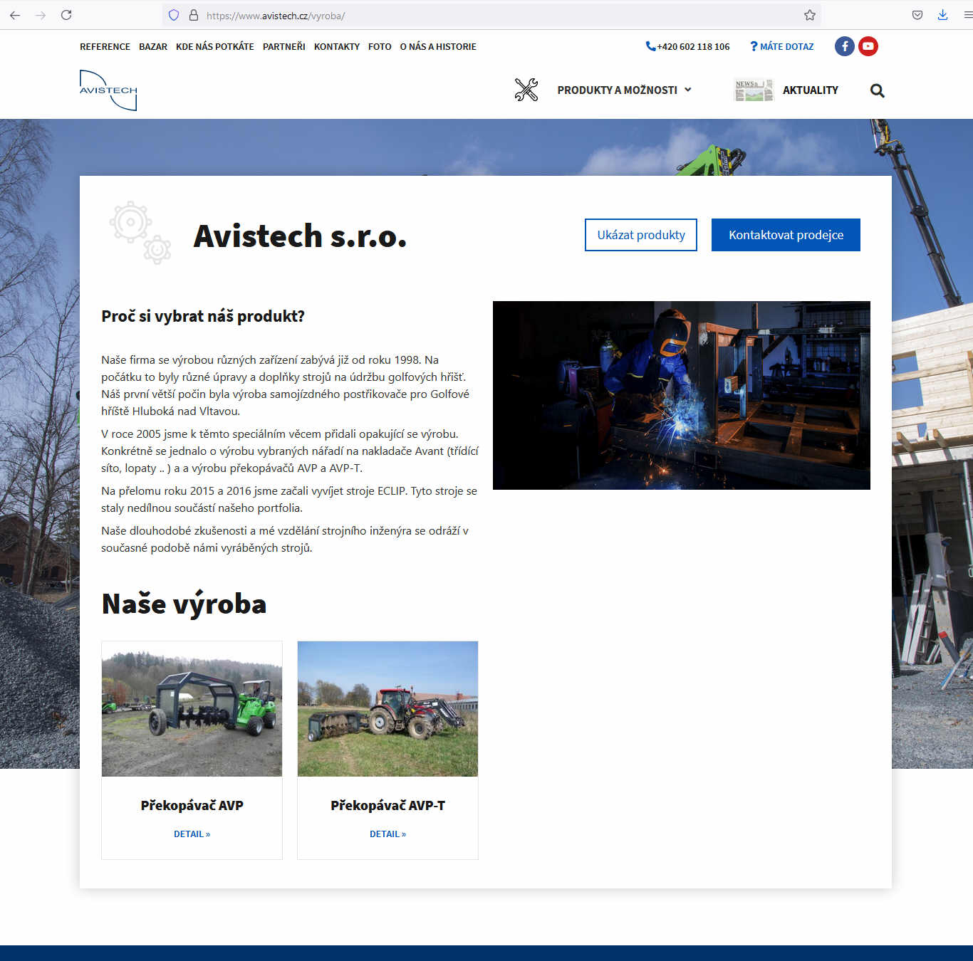This screenshot has width=973, height=961.
Task: Click the Máte dotaz link
Action: pyautogui.click(x=786, y=46)
